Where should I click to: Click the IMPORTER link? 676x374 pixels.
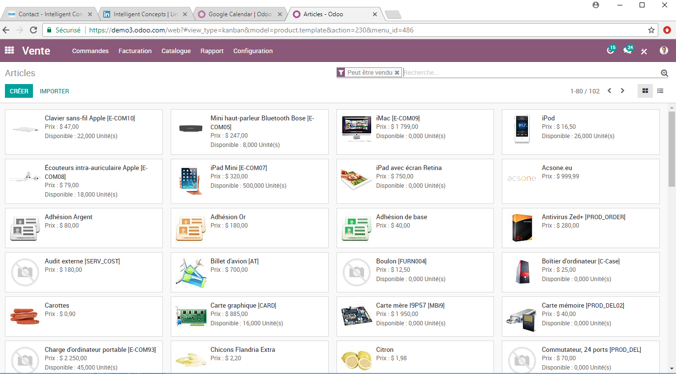click(54, 91)
